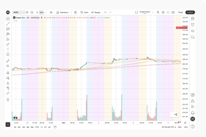Screen dimensions: 206x137
Task: Open the object tree layers icon
Action: 193,31
